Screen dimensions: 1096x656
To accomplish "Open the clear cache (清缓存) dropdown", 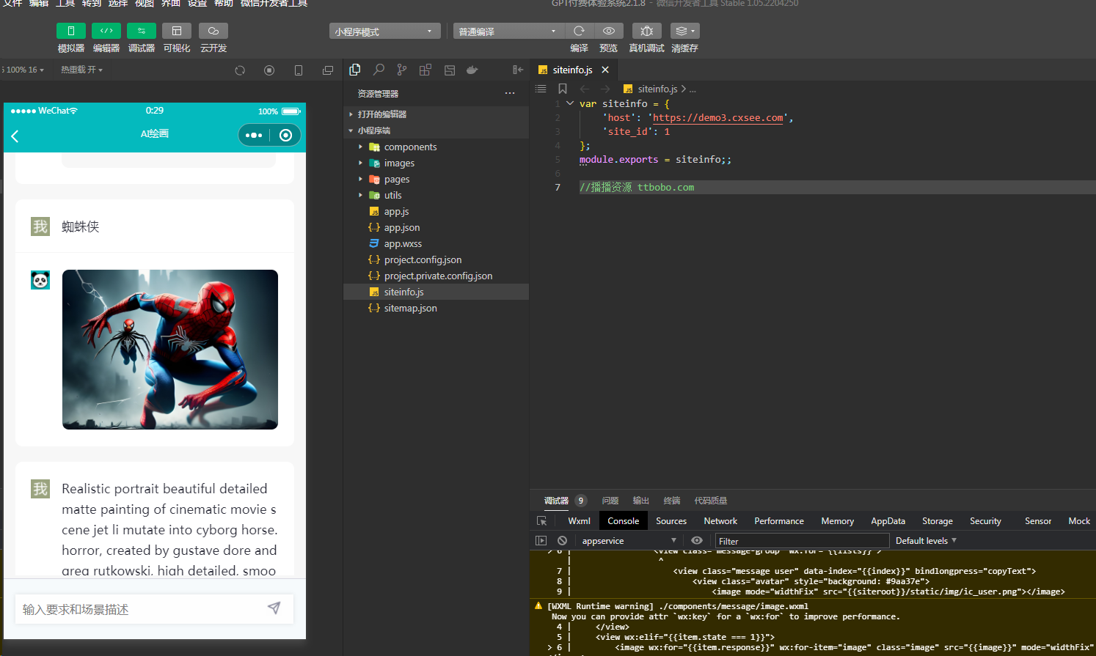I will (x=684, y=31).
